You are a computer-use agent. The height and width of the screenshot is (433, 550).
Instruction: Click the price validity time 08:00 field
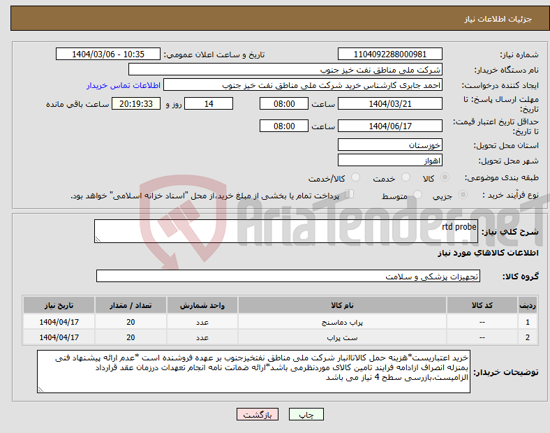(284, 126)
